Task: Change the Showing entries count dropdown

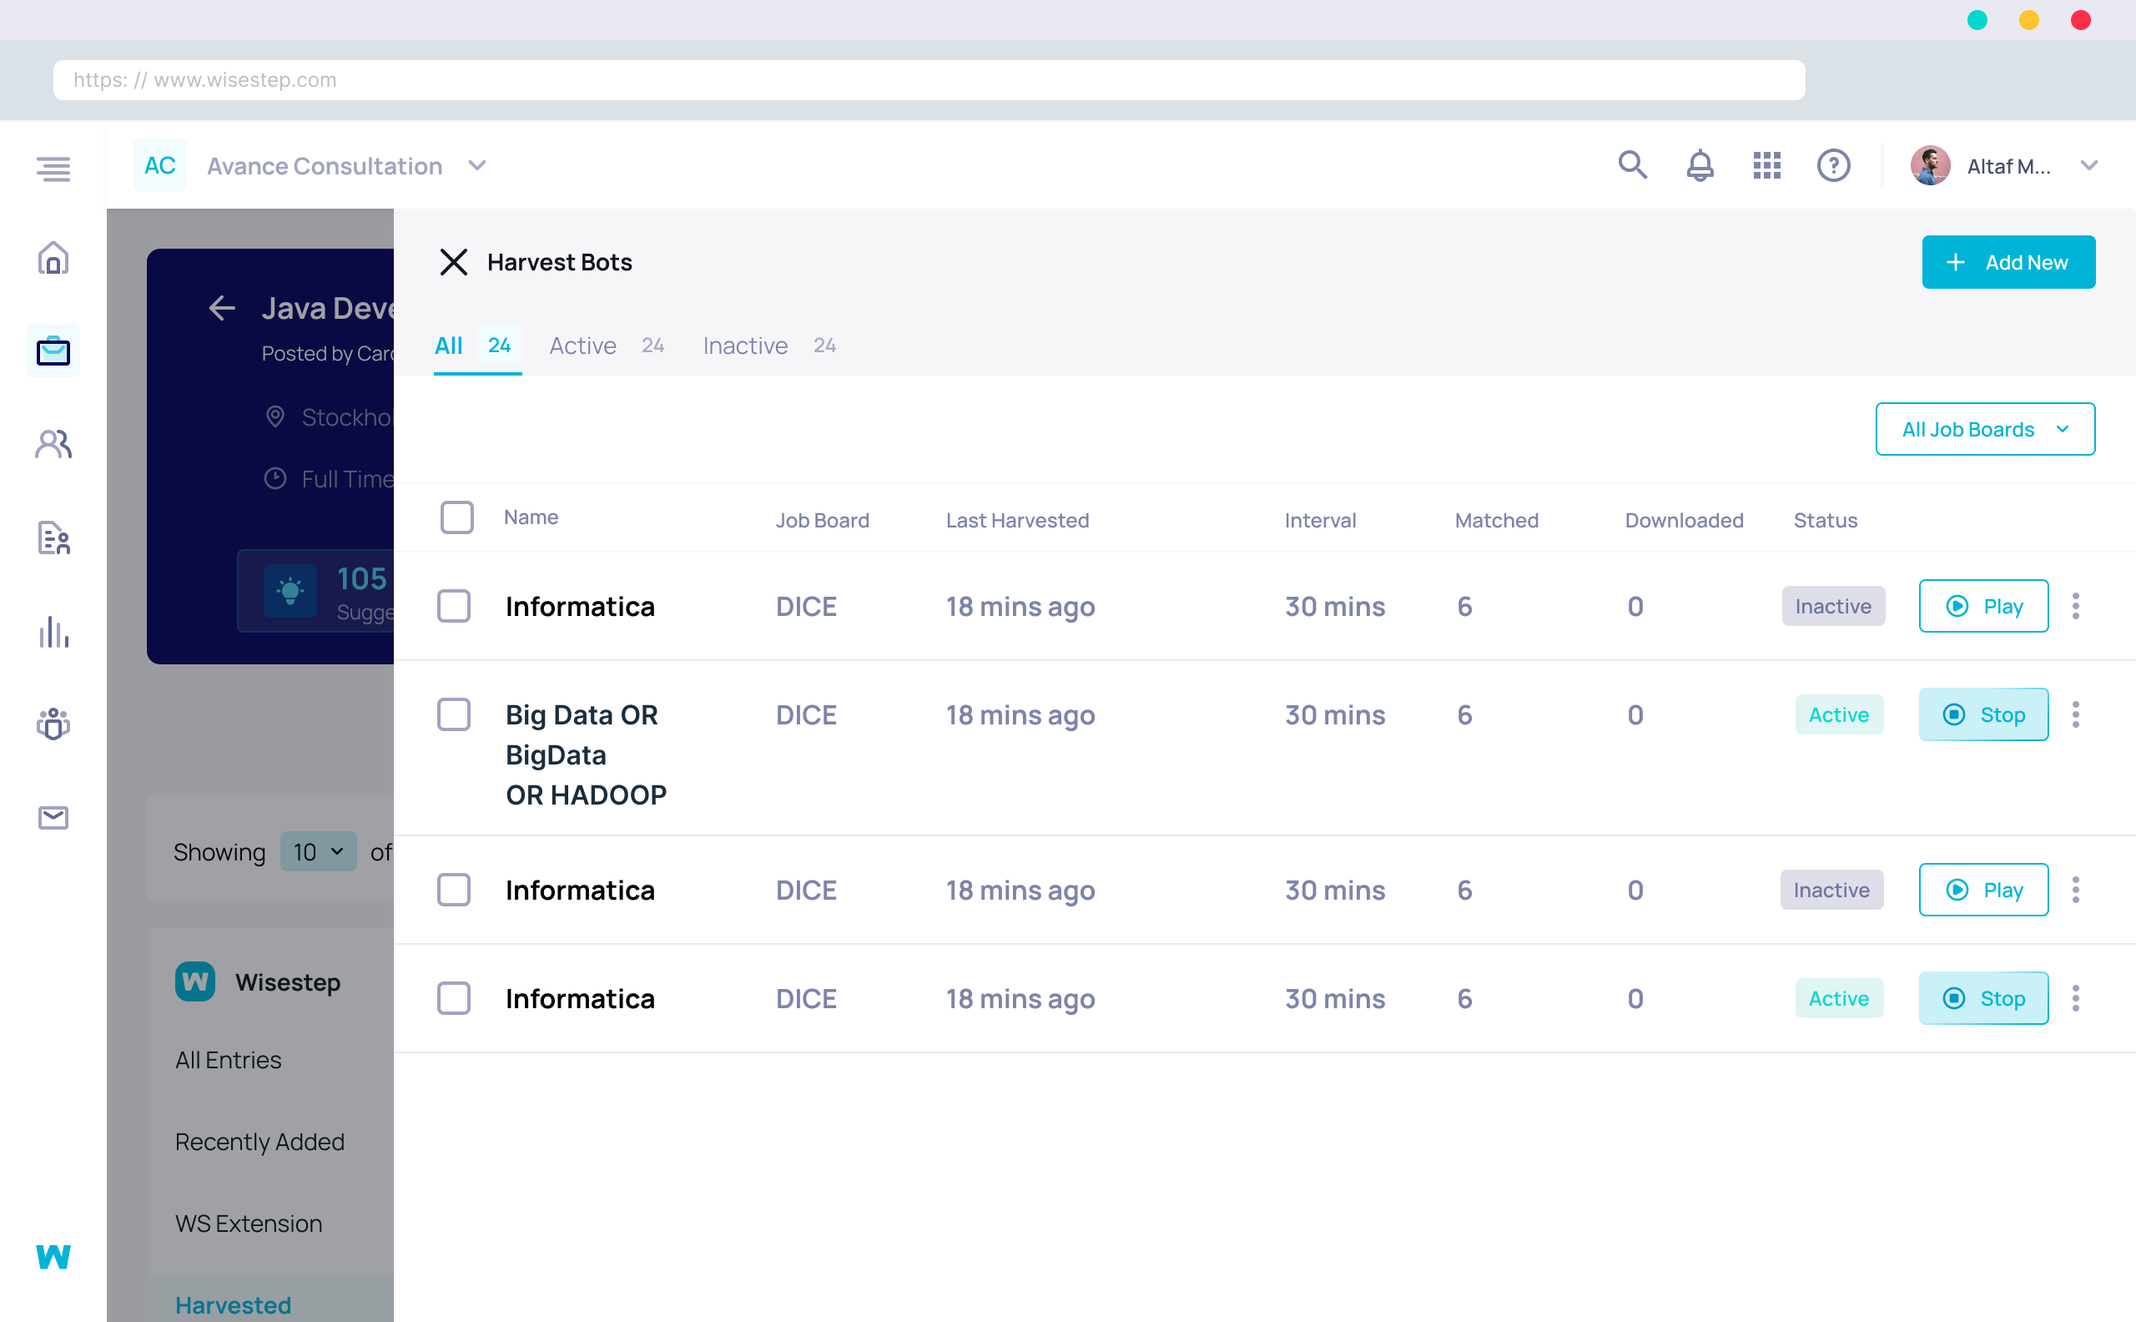Action: tap(318, 850)
